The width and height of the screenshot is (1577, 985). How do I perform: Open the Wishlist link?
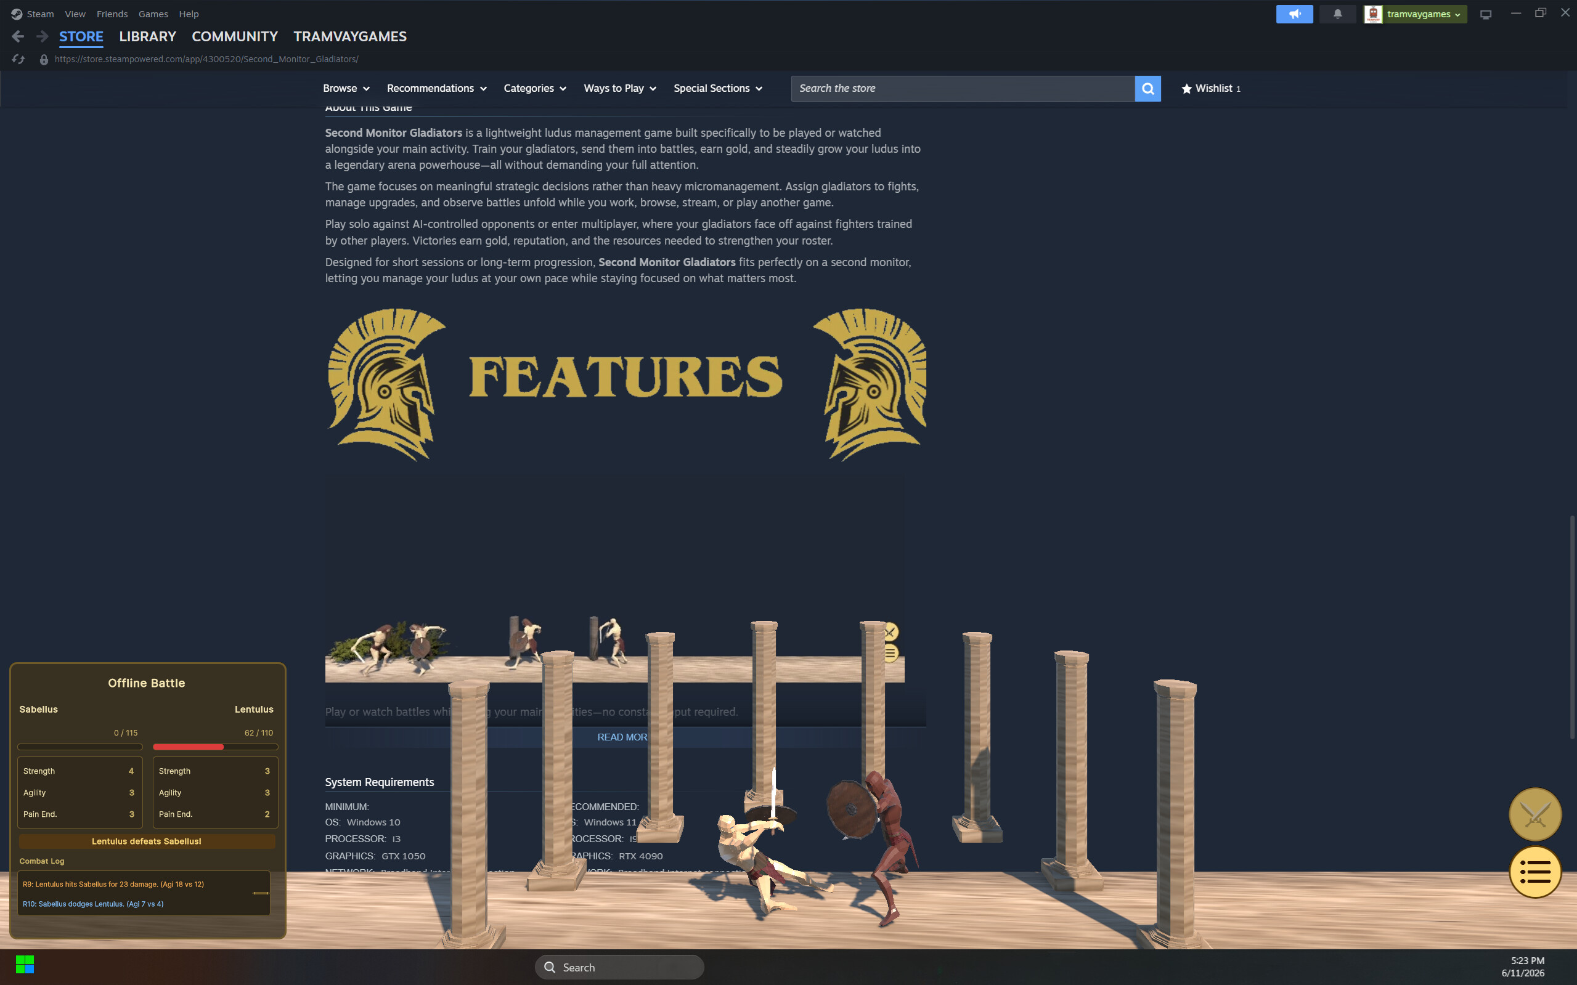[x=1210, y=89]
